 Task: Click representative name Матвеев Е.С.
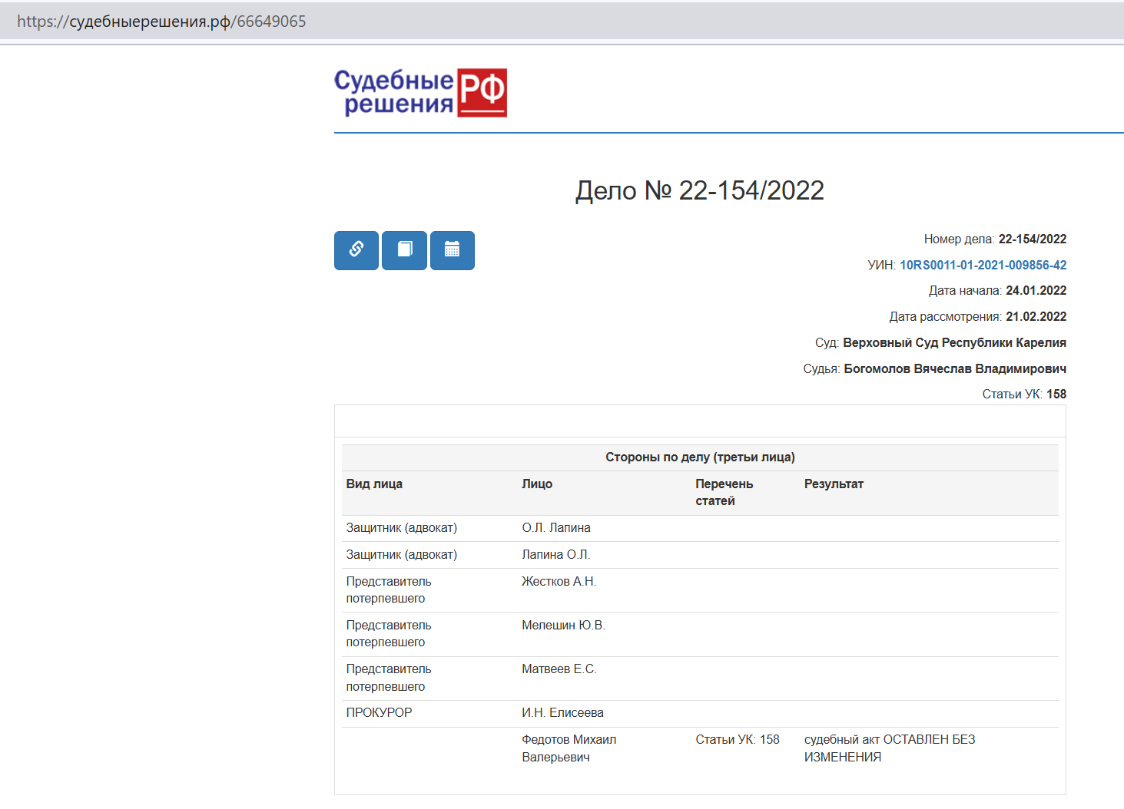click(559, 669)
